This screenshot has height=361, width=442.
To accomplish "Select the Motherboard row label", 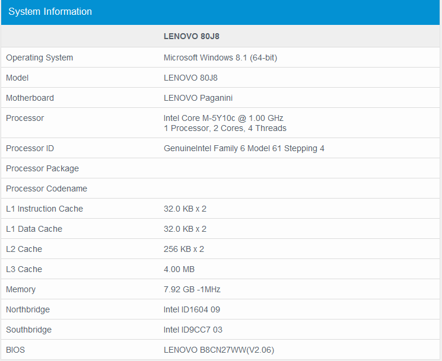I will click(x=30, y=98).
